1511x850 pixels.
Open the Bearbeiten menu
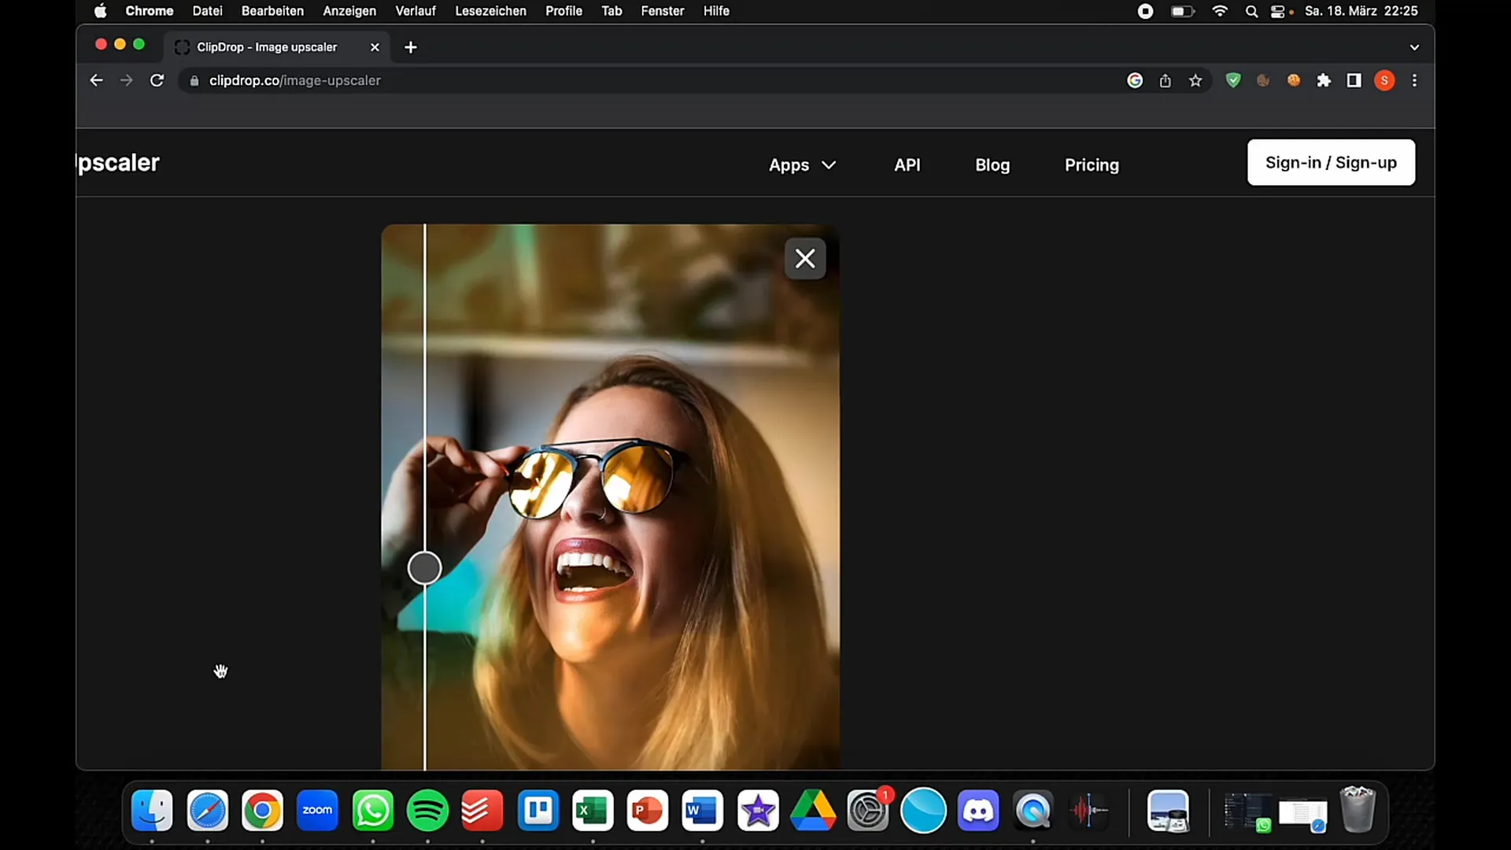click(272, 11)
